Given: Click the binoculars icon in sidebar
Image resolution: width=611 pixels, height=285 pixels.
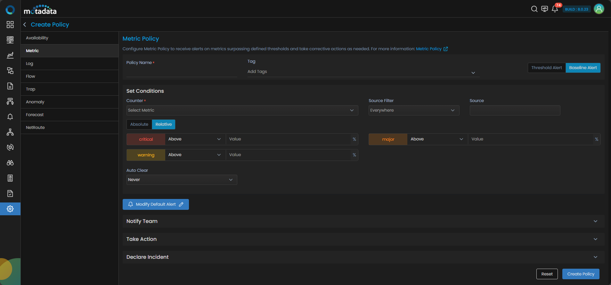Looking at the screenshot, I should (x=10, y=163).
